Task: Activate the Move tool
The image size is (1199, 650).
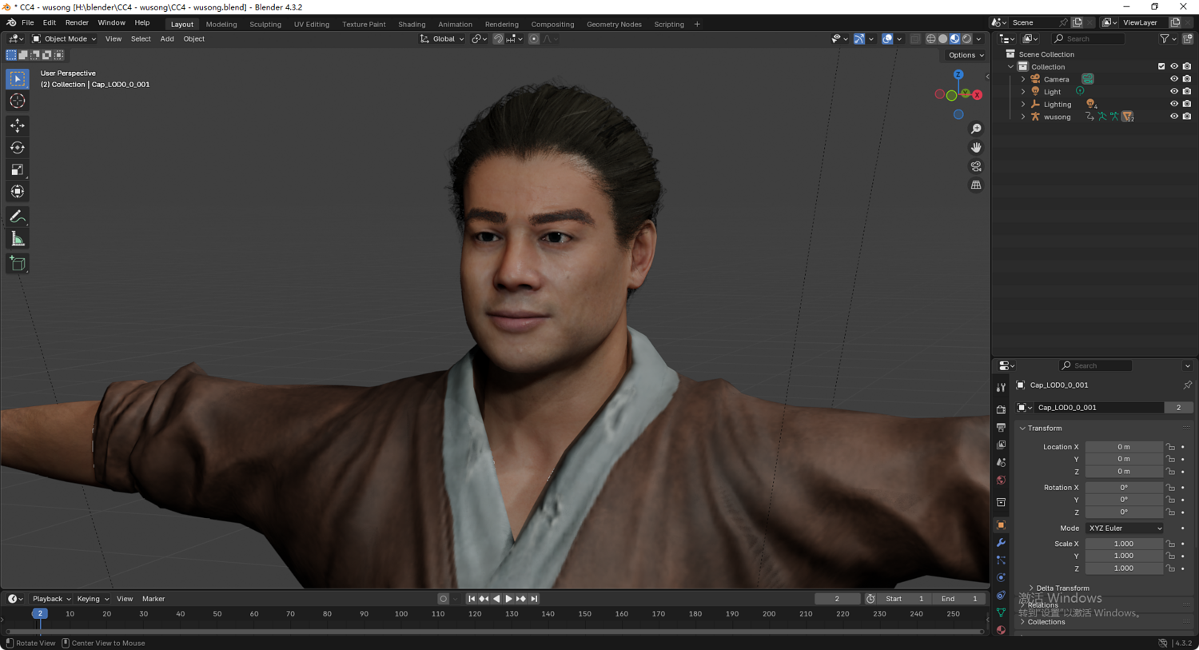Action: point(18,126)
